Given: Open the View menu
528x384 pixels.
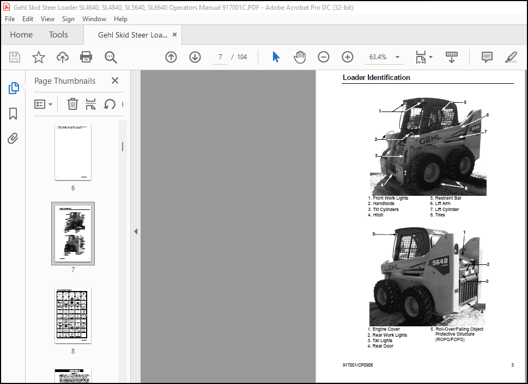Looking at the screenshot, I should point(47,19).
